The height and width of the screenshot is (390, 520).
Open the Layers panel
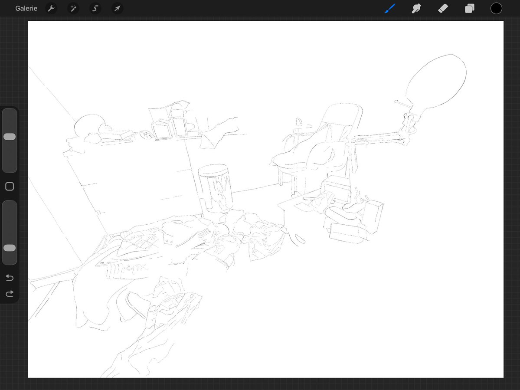(470, 8)
